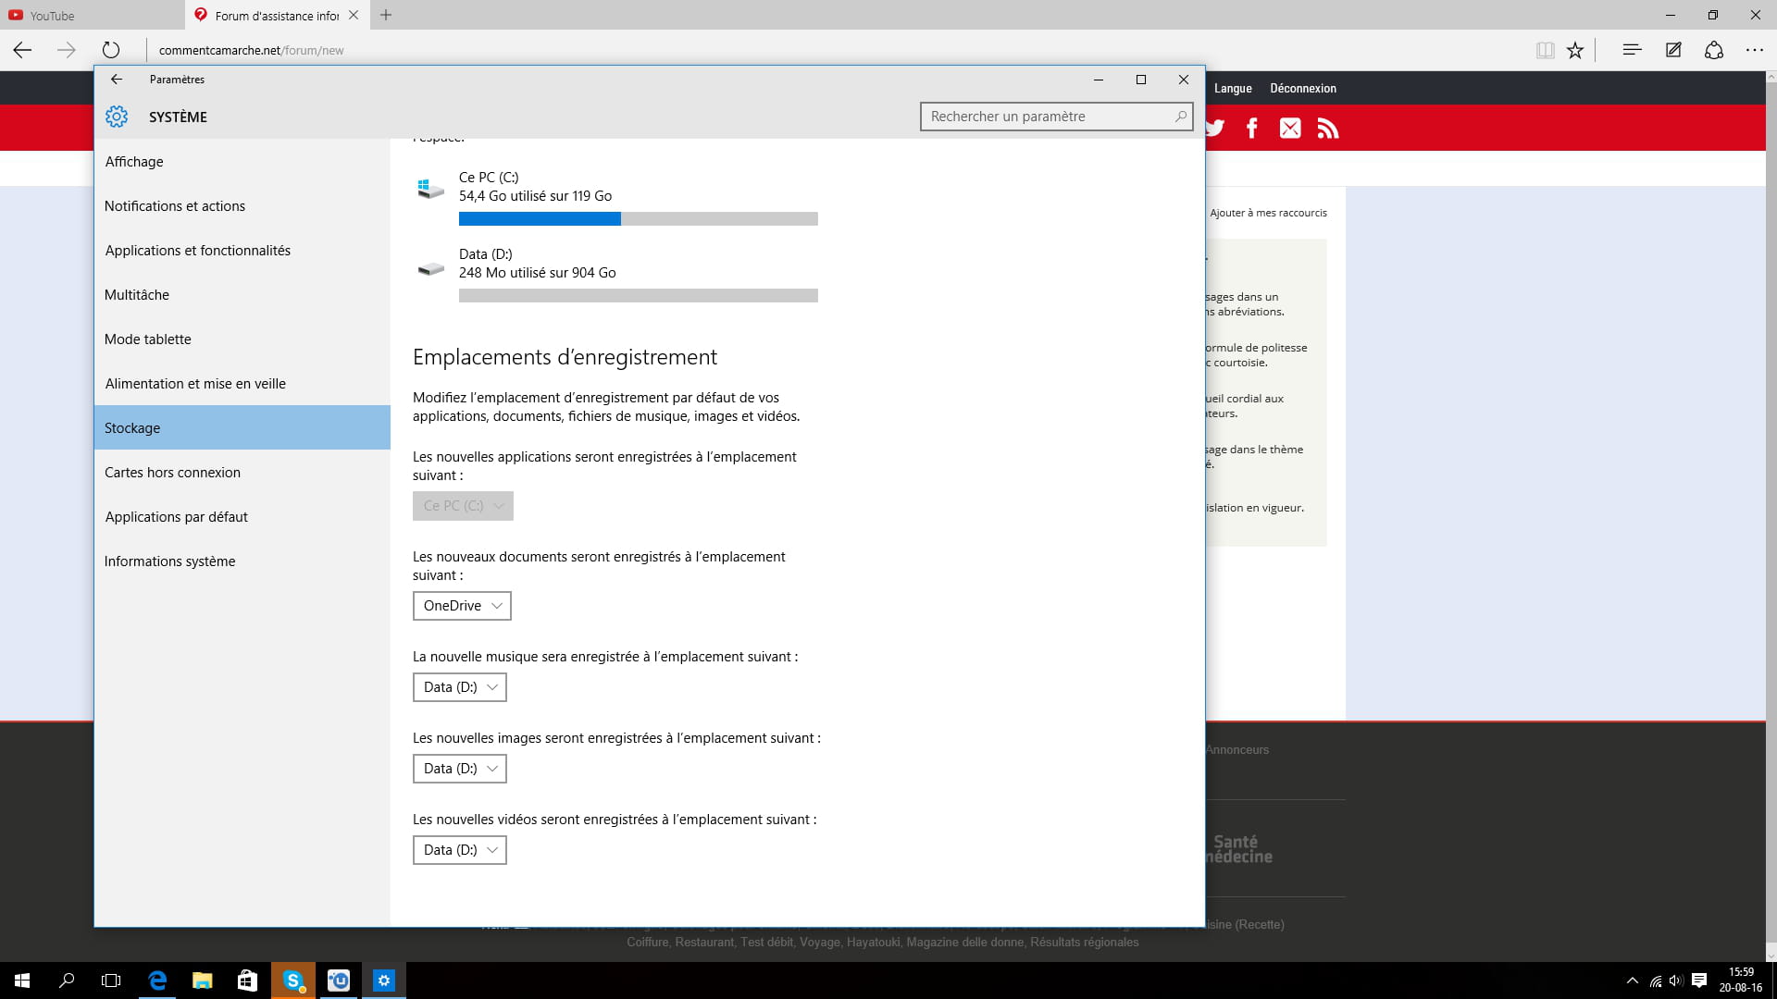This screenshot has height=999, width=1777.
Task: Open the new applications location dropdown Ce PC (C:)
Action: (463, 506)
